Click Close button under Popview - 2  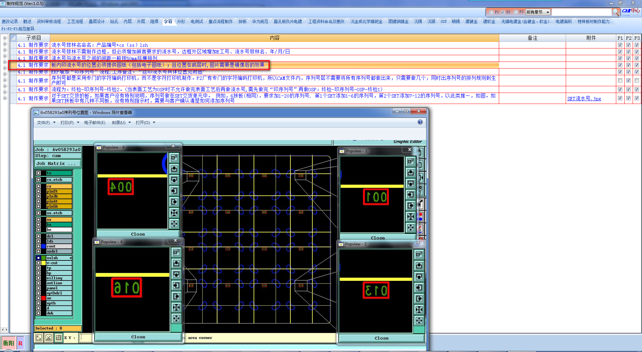coord(381,338)
